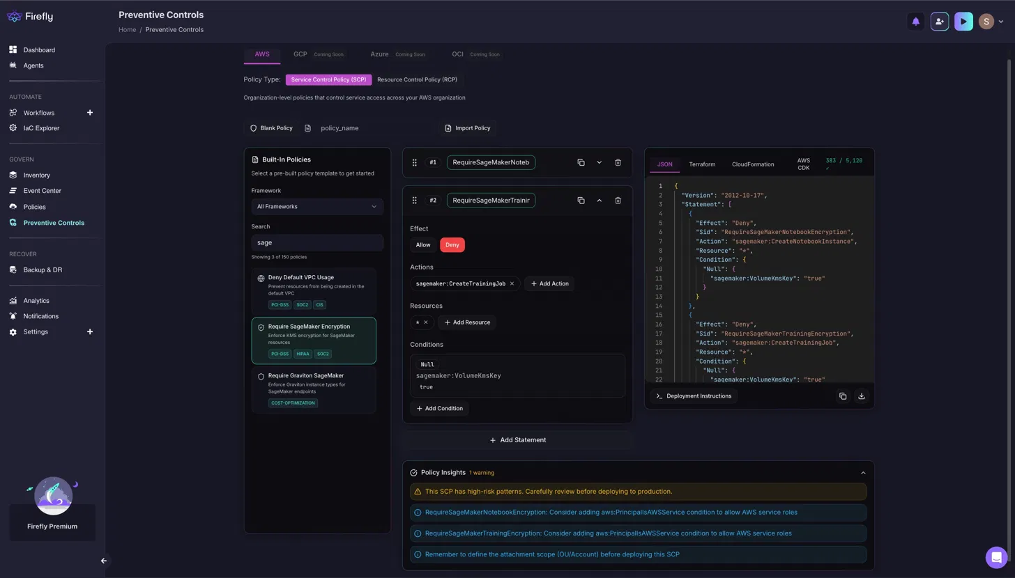Delete statement #1 with trash icon
Screen dimensions: 1015x578
tap(618, 162)
